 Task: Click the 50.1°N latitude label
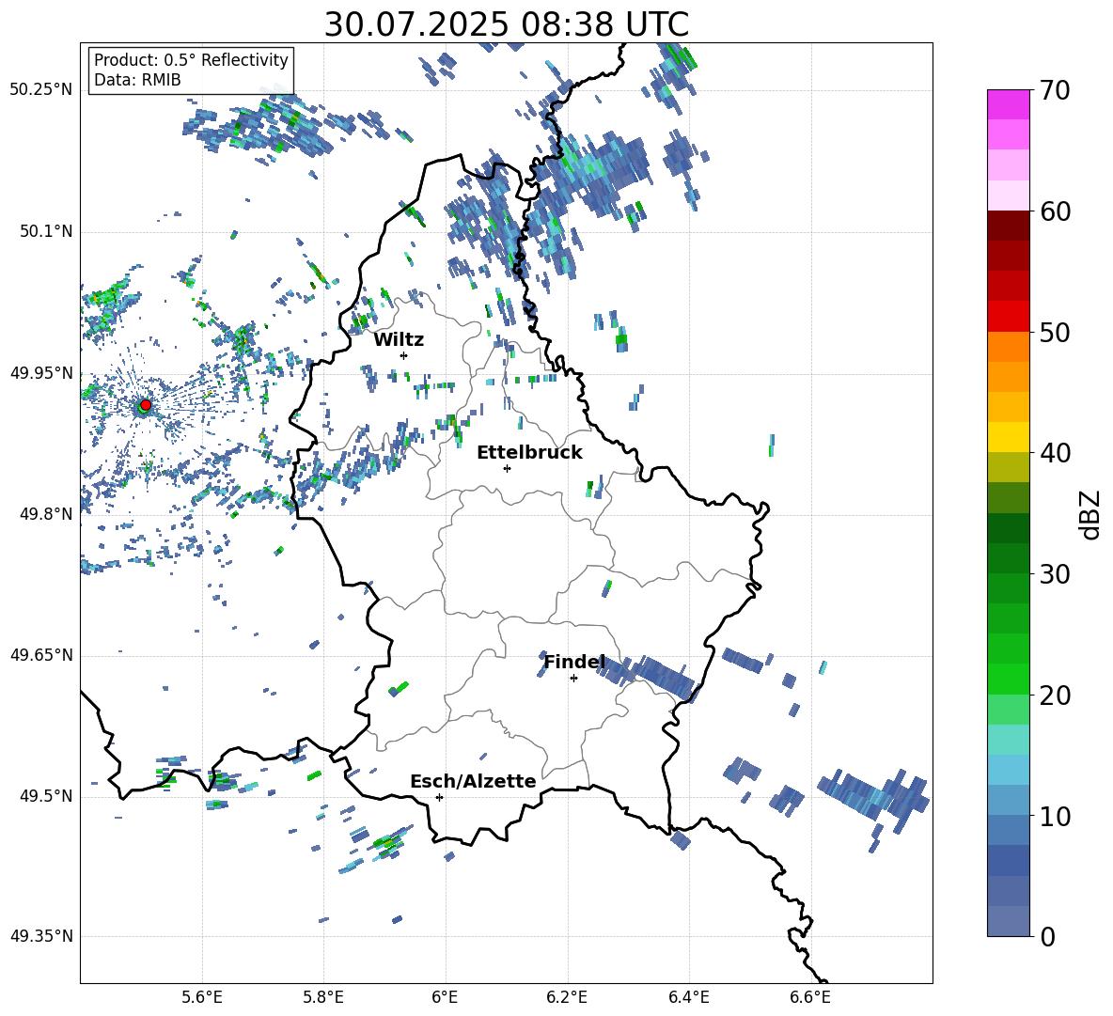coord(45,231)
